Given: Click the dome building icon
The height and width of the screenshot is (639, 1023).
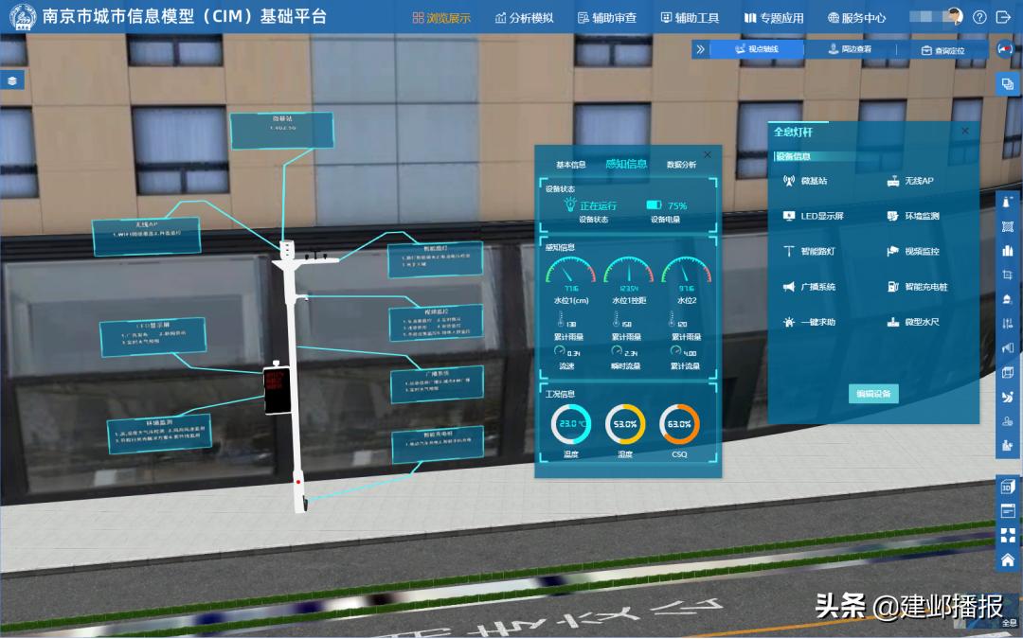Looking at the screenshot, I should [x=1007, y=299].
